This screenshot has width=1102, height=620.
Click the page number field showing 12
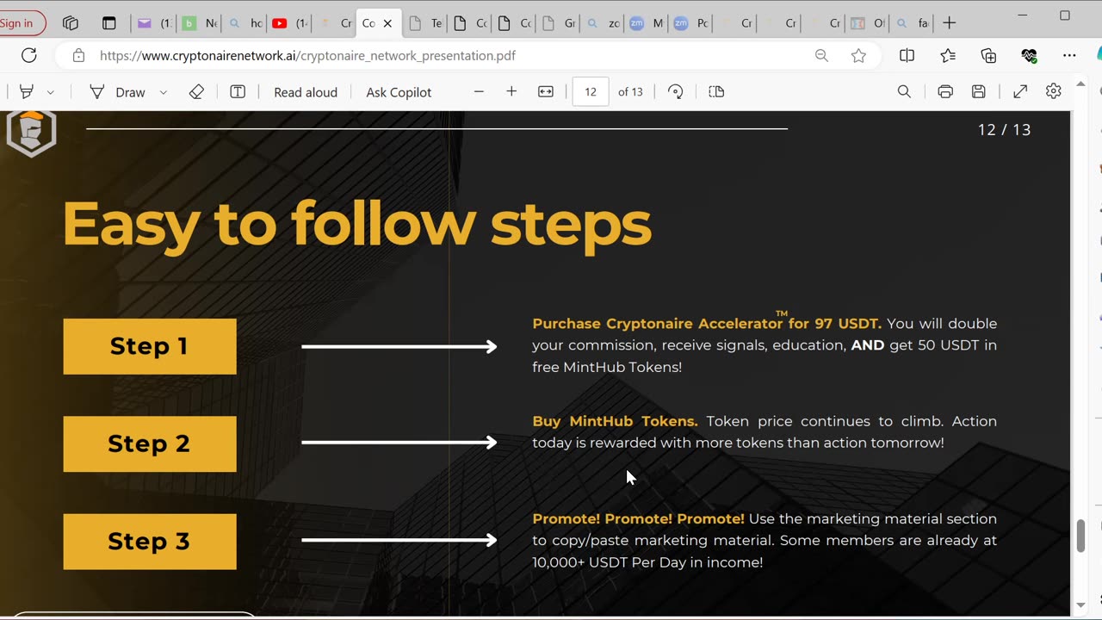coord(591,91)
